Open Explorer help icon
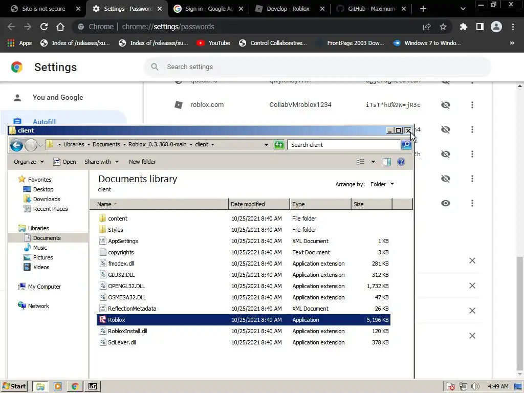Image resolution: width=524 pixels, height=393 pixels. point(401,162)
